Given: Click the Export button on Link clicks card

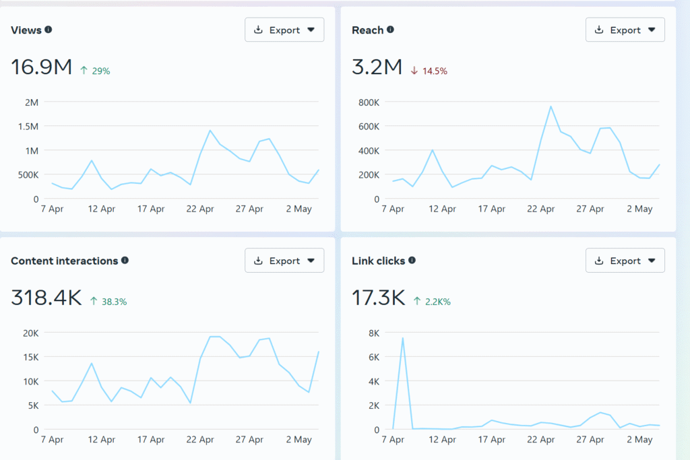Looking at the screenshot, I should click(625, 261).
